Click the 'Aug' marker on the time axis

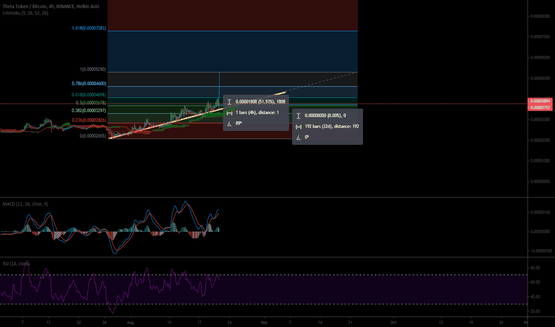tap(130, 322)
